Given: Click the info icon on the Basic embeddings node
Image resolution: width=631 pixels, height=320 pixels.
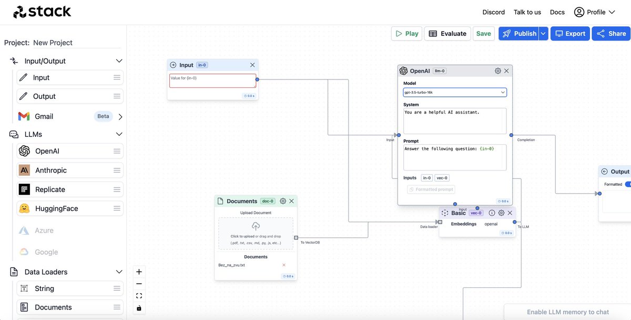Looking at the screenshot, I should [492, 213].
